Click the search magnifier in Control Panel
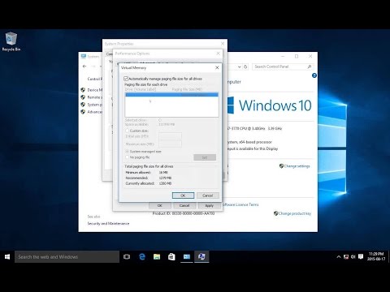The image size is (390, 292). (x=310, y=67)
